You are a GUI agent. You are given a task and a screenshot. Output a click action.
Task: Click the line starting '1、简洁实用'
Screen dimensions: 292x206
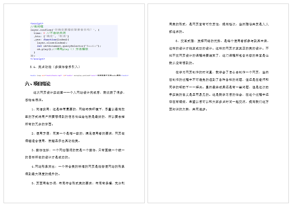tap(78, 109)
